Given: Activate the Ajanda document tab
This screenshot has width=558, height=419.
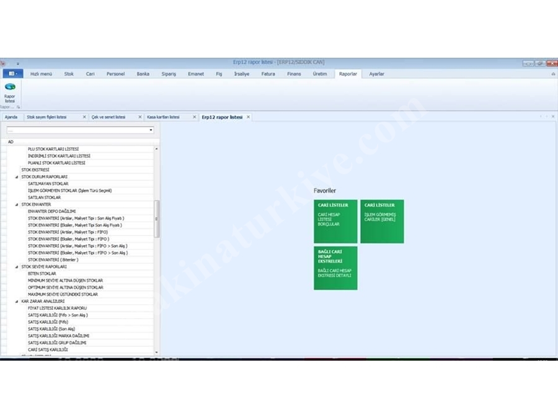Looking at the screenshot, I should [x=11, y=117].
